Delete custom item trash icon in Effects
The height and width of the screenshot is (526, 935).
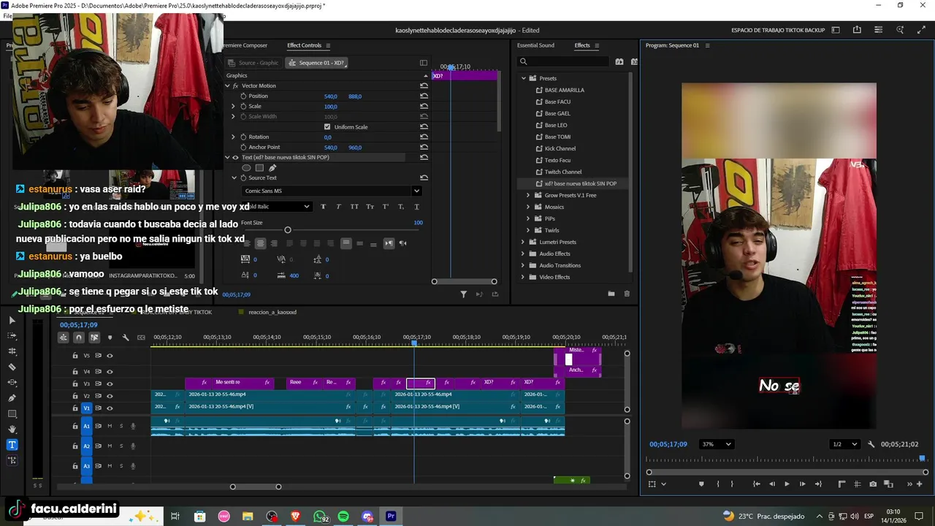627,294
